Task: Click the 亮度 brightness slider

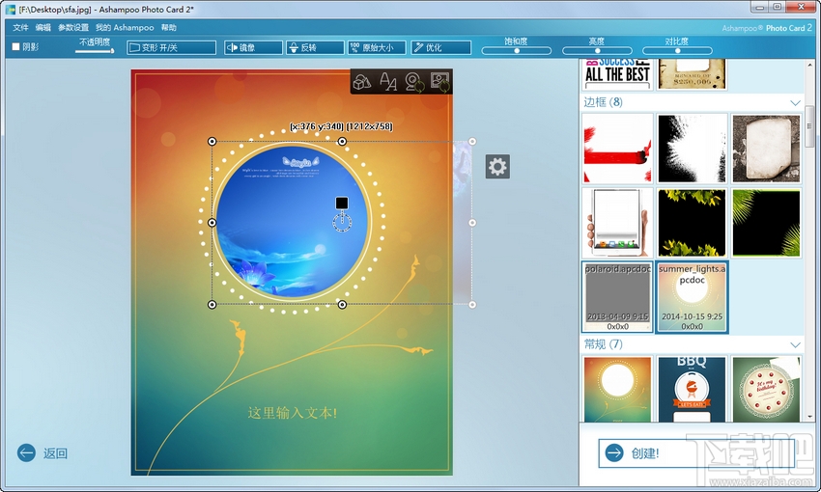Action: click(597, 51)
